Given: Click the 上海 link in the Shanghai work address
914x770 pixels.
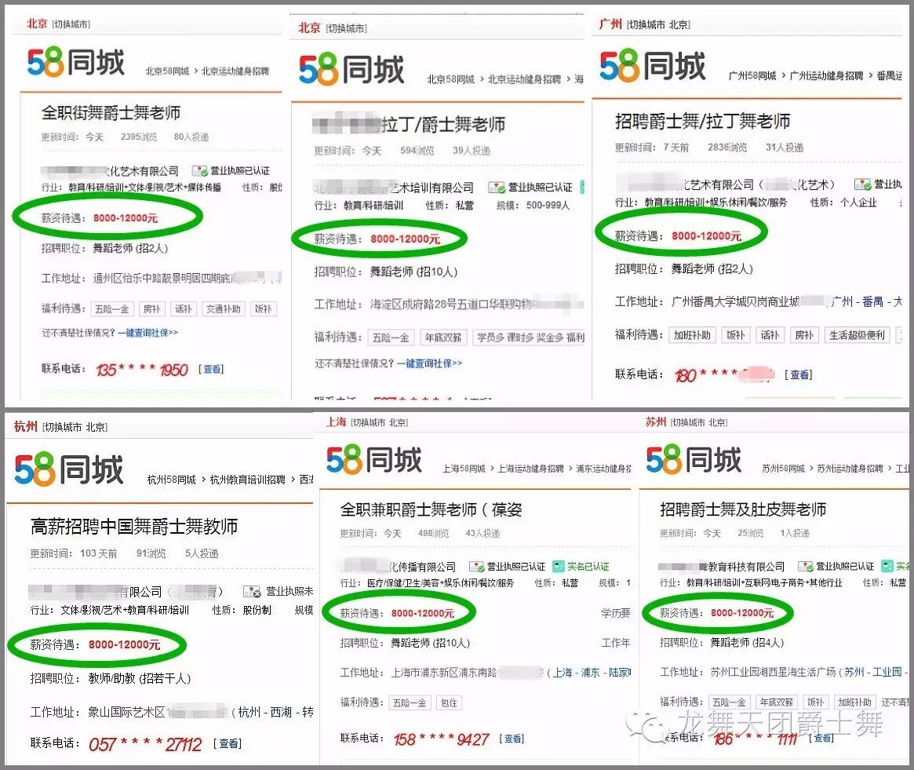Looking at the screenshot, I should (x=563, y=672).
